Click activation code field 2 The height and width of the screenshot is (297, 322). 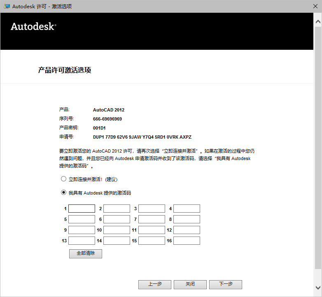coord(117,209)
